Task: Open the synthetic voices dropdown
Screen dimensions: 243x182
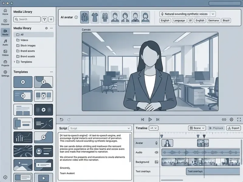Action: (x=213, y=14)
